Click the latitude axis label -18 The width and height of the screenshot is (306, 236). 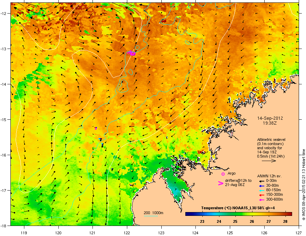point(3,226)
